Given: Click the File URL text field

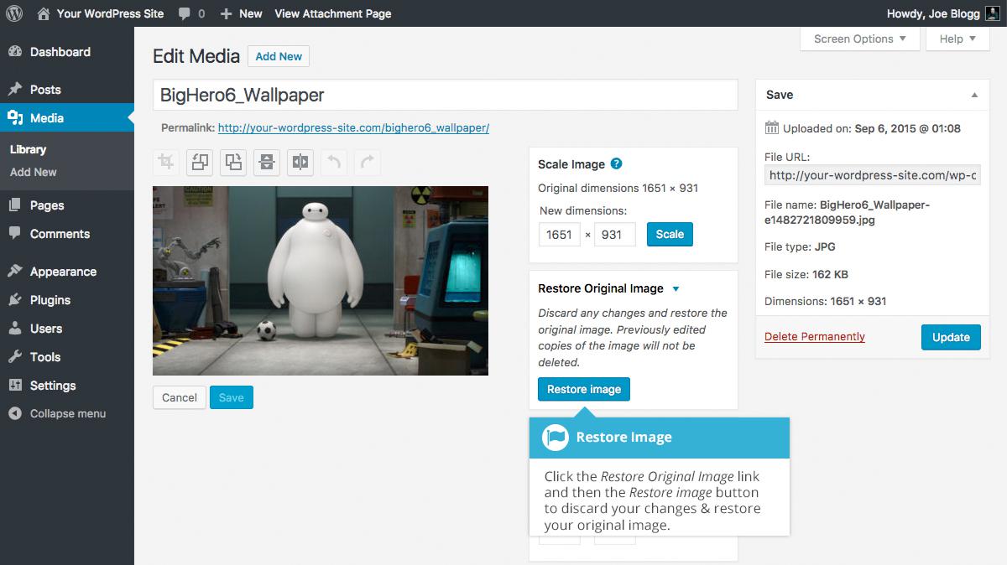Looking at the screenshot, I should [873, 175].
